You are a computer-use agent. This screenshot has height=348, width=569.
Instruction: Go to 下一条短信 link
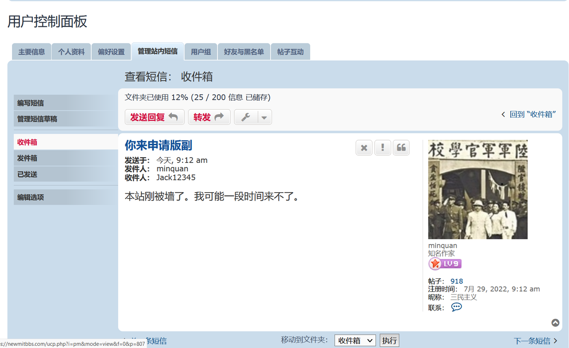535,341
